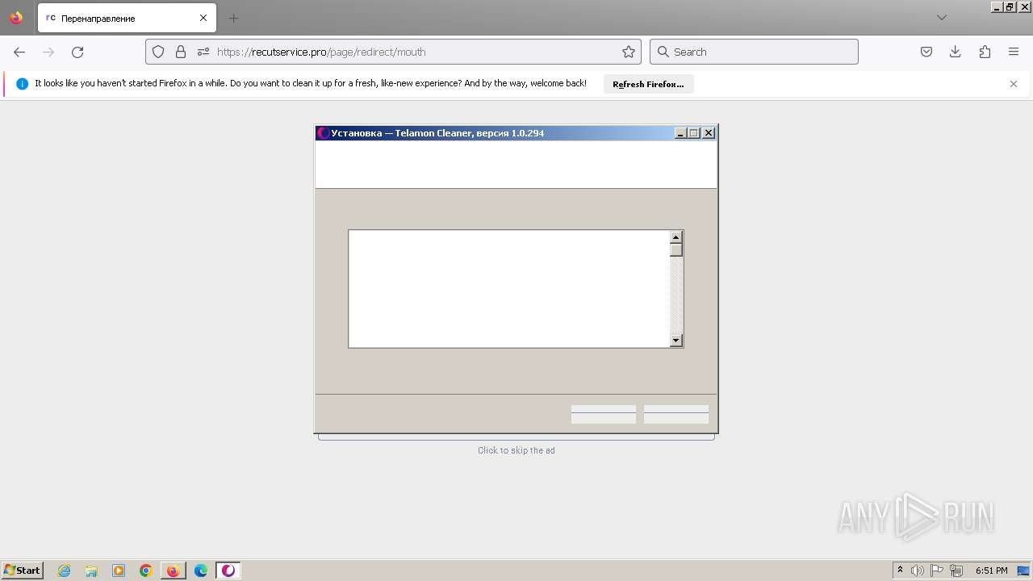Click inside the installer white text box
Image resolution: width=1033 pixels, height=581 pixels.
coord(509,289)
